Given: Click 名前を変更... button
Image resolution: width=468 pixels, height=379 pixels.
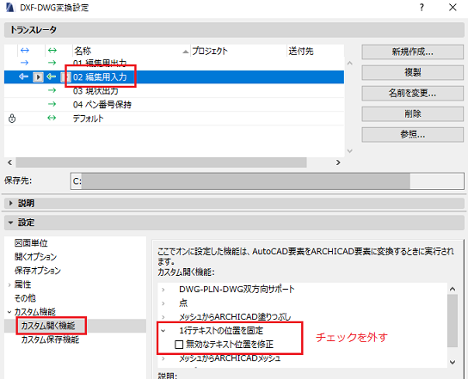Looking at the screenshot, I should click(412, 94).
